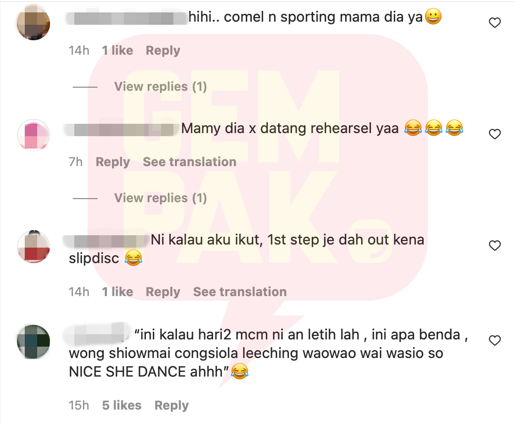Expand View replies (1) under first comment
The height and width of the screenshot is (423, 515).
(160, 87)
